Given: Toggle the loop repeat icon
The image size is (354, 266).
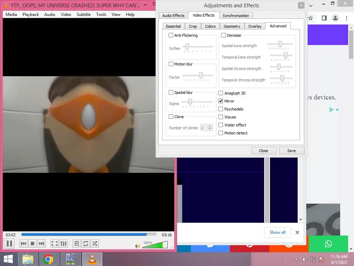Looking at the screenshot, I should click(x=86, y=243).
